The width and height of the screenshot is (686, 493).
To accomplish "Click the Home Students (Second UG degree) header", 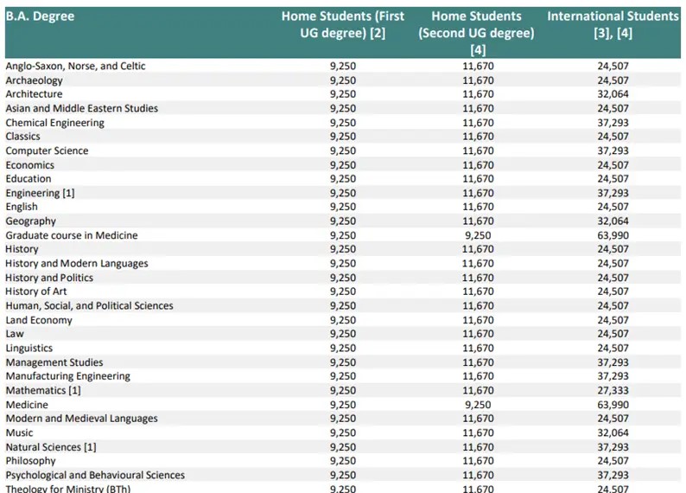I will pyautogui.click(x=476, y=32).
